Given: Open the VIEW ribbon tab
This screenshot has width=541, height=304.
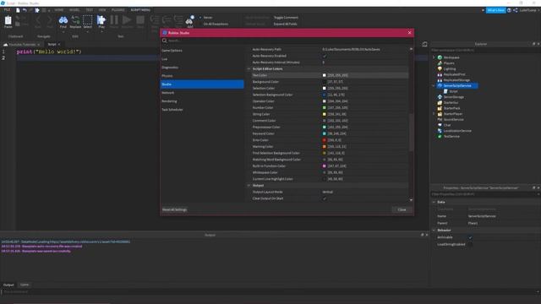Looking at the screenshot, I should pyautogui.click(x=102, y=10).
